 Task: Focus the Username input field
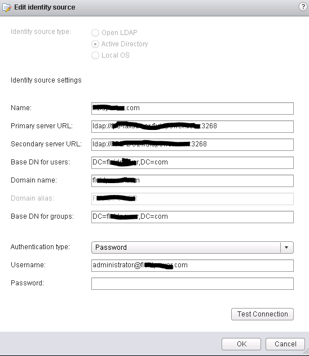coord(192,266)
